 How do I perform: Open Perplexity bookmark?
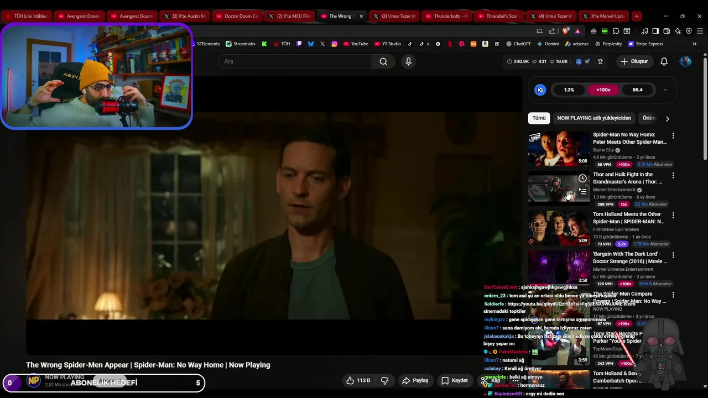click(608, 44)
